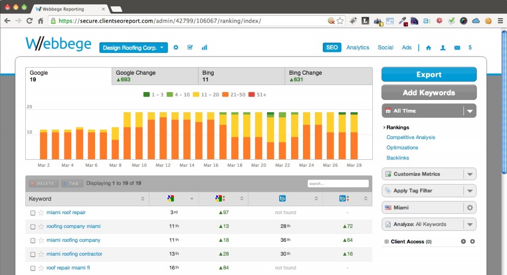Switch to the Analytics section
507x275 pixels.
(357, 47)
